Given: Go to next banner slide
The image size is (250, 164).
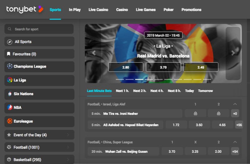Looking at the screenshot, I should pos(233,53).
